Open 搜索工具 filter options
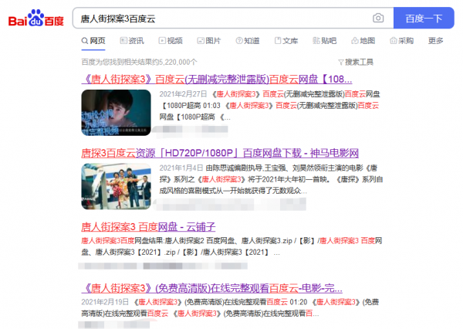463x329 pixels. click(356, 62)
